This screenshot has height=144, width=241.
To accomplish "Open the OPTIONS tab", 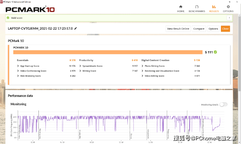I will point(228,9).
